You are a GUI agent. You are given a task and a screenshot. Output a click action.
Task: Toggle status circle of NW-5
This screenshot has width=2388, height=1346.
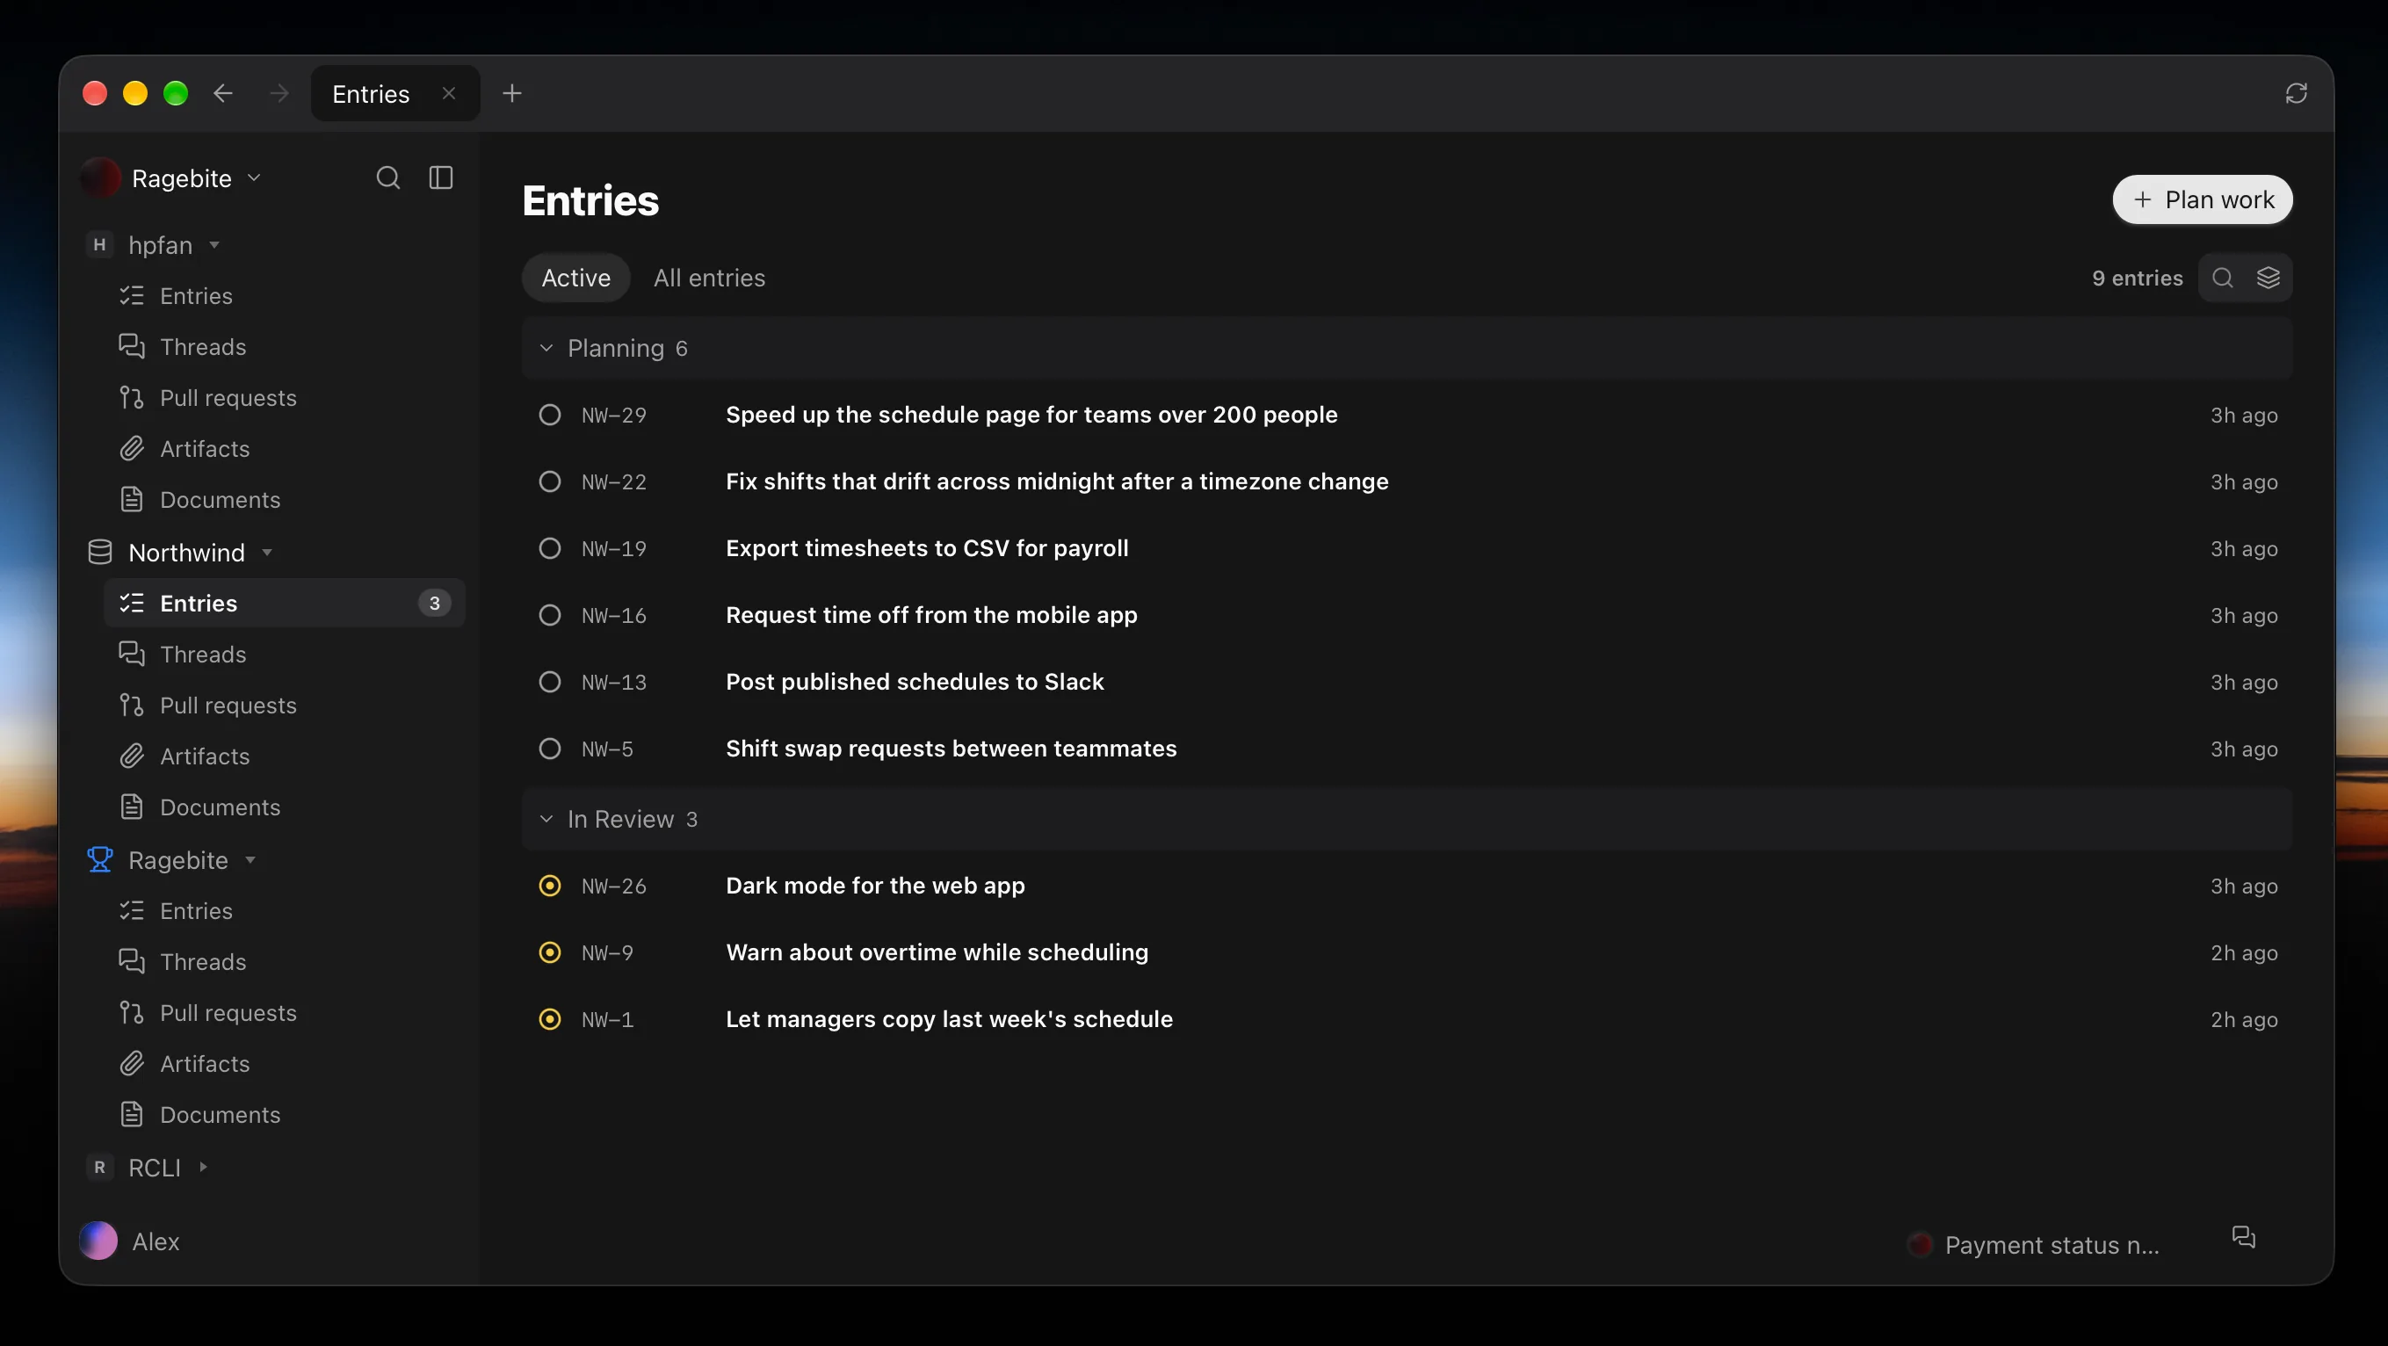point(550,749)
